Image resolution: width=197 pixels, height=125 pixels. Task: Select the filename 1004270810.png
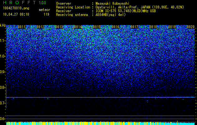(16, 8)
